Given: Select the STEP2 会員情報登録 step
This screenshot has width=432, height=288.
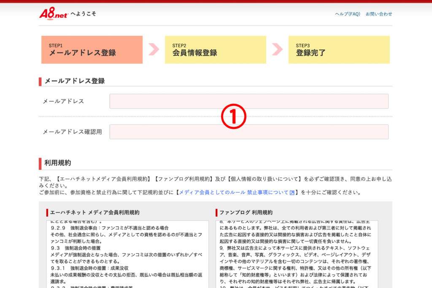Looking at the screenshot, I should [215, 50].
